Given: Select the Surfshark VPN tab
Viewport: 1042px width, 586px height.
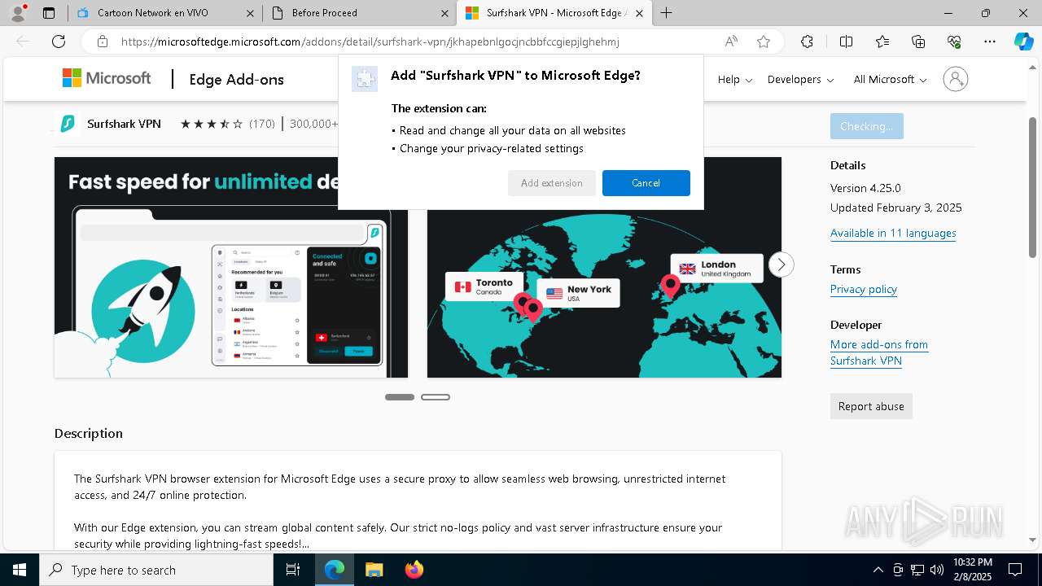Looking at the screenshot, I should 554,13.
